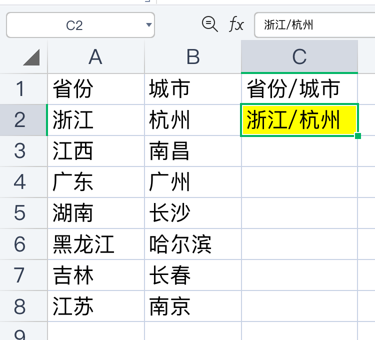The height and width of the screenshot is (340, 375).
Task: Select empty cell C8 beside 南京
Action: [x=299, y=306]
